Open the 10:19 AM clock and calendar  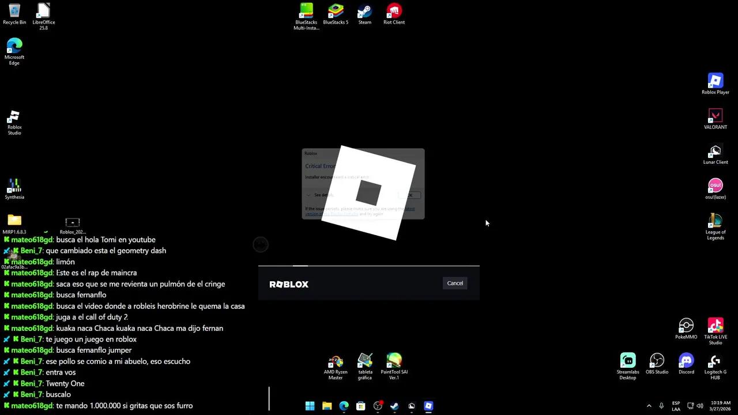(x=721, y=406)
